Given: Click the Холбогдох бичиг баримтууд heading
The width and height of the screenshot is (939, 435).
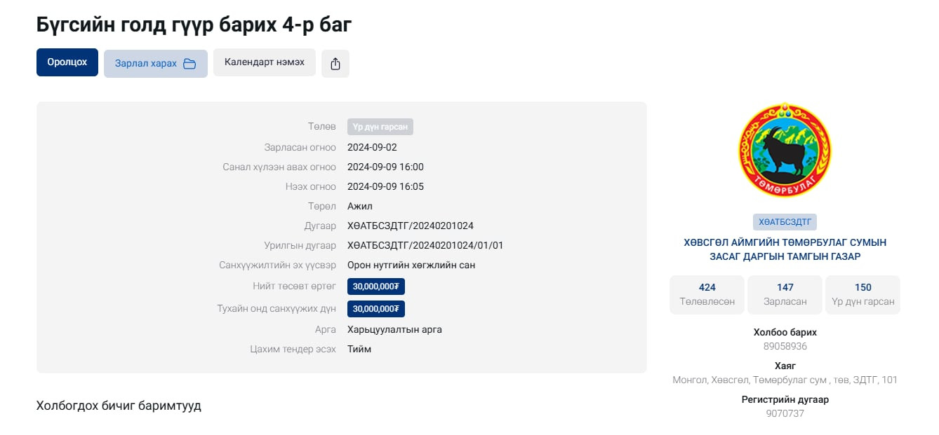Looking at the screenshot, I should [119, 406].
